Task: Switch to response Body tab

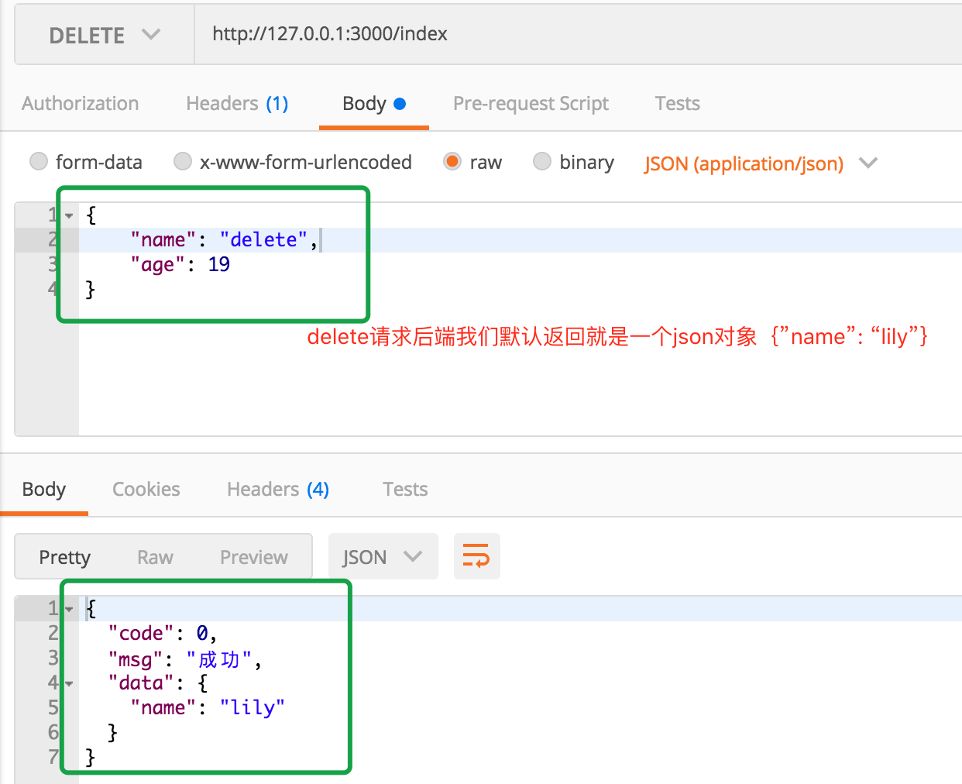Action: pos(44,490)
